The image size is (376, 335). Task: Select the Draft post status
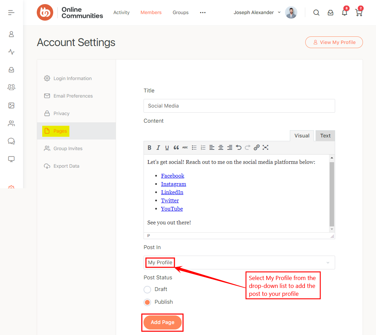click(x=147, y=289)
